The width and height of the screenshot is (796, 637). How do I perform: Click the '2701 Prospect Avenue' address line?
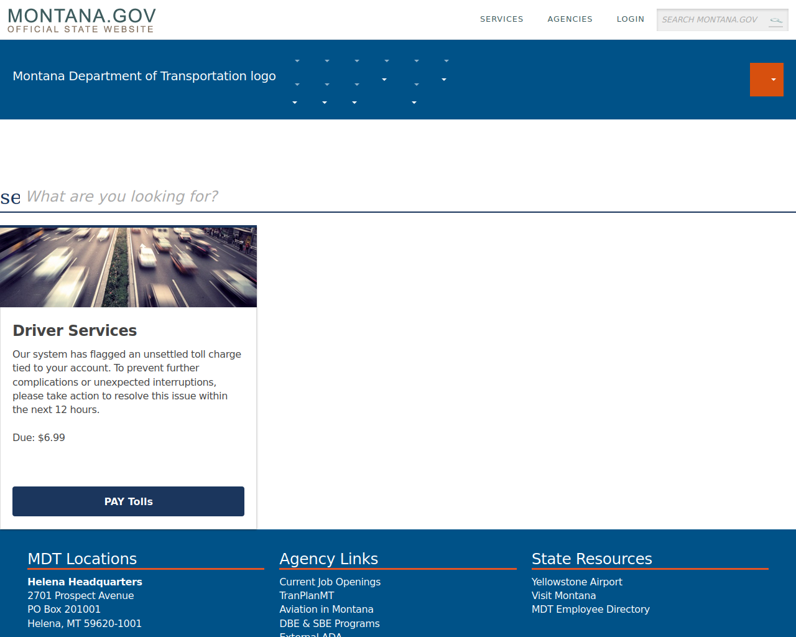(x=80, y=595)
